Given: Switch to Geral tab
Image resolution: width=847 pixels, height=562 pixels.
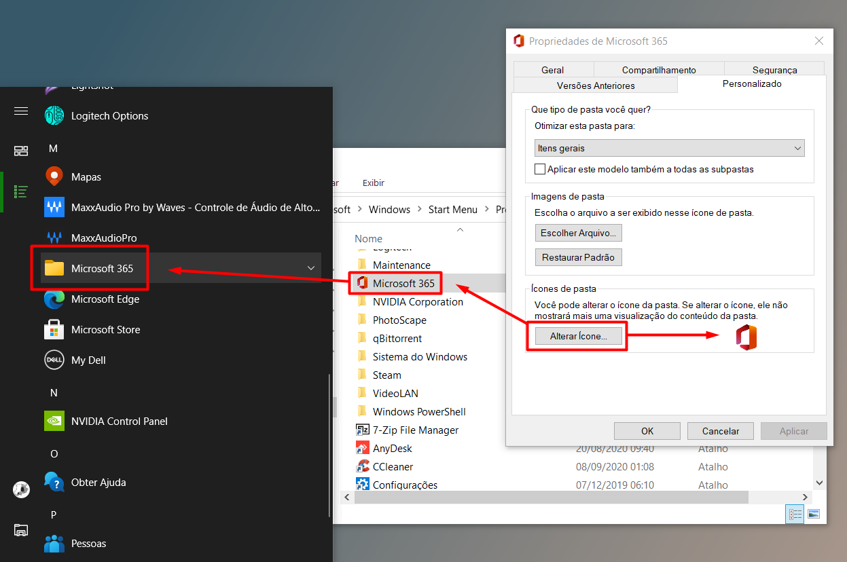Looking at the screenshot, I should point(553,69).
